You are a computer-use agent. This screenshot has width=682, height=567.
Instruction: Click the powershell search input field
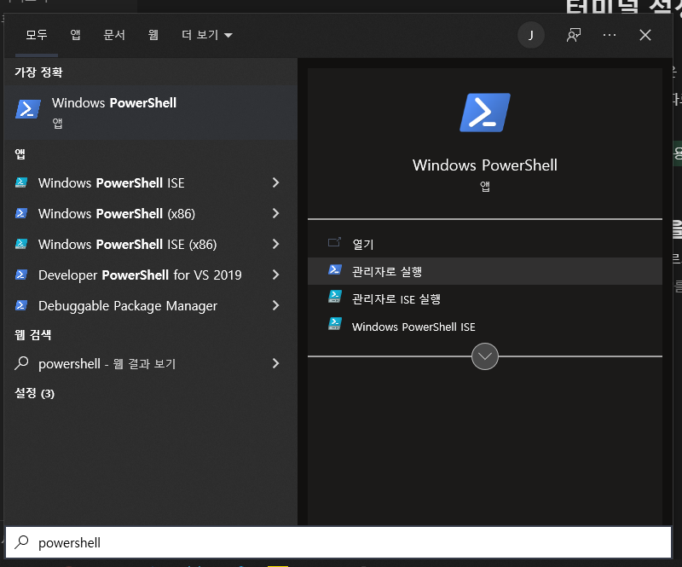coord(338,542)
